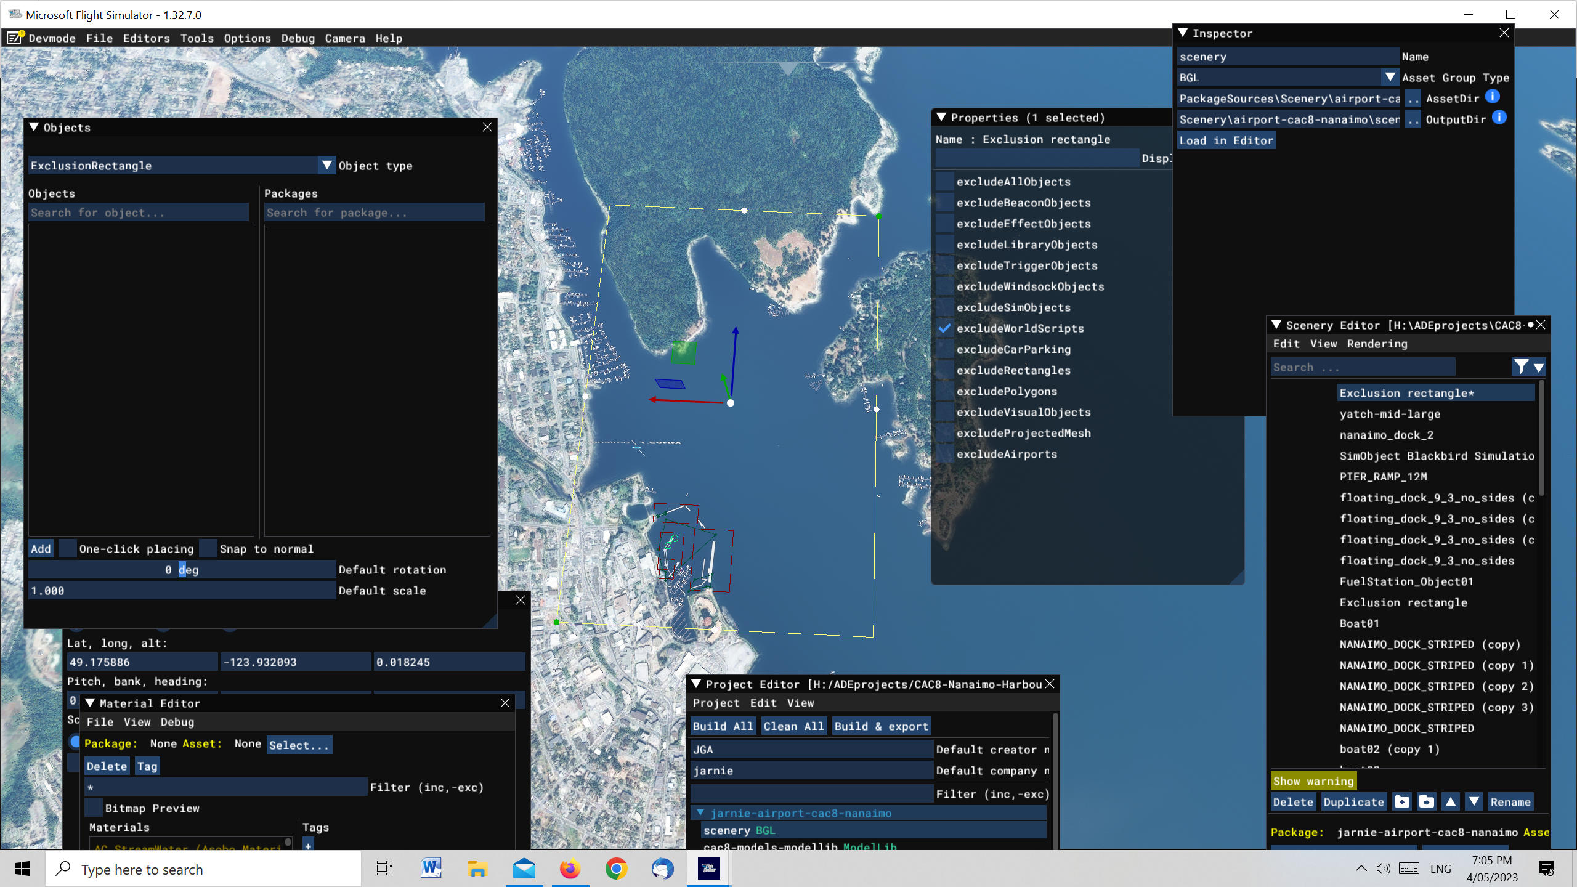Open the Asset Group Type dropdown

point(1390,78)
